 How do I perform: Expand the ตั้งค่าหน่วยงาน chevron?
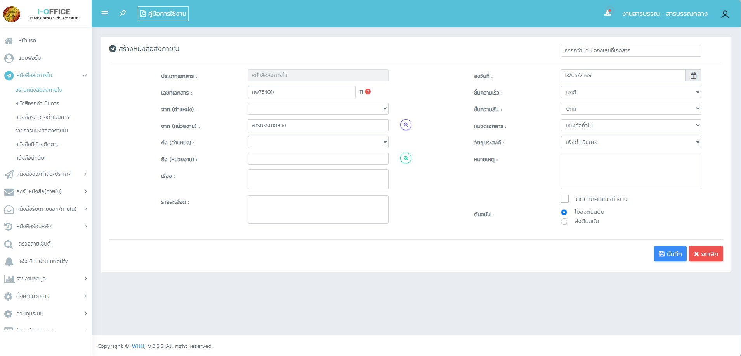click(x=85, y=296)
